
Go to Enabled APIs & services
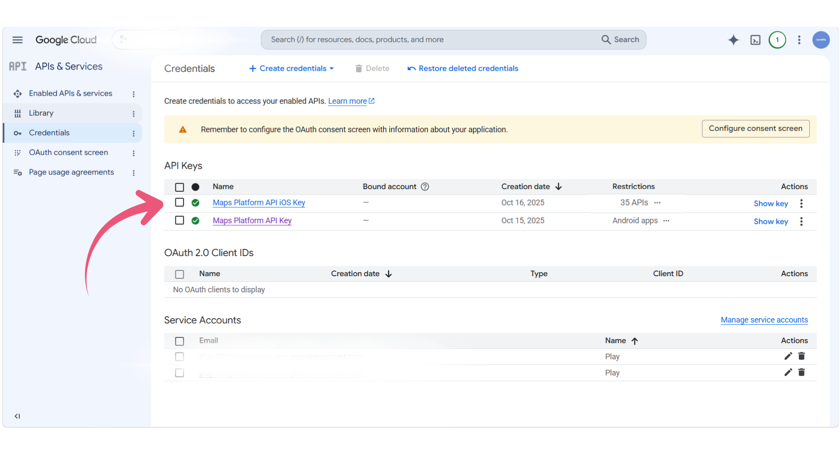point(70,93)
